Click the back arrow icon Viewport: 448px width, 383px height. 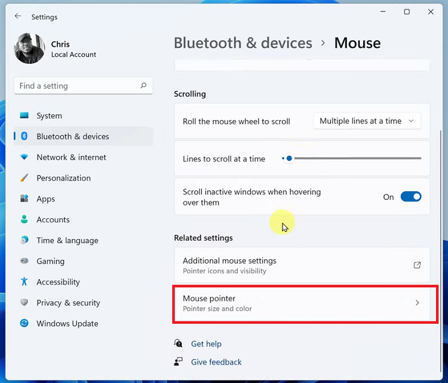(18, 16)
